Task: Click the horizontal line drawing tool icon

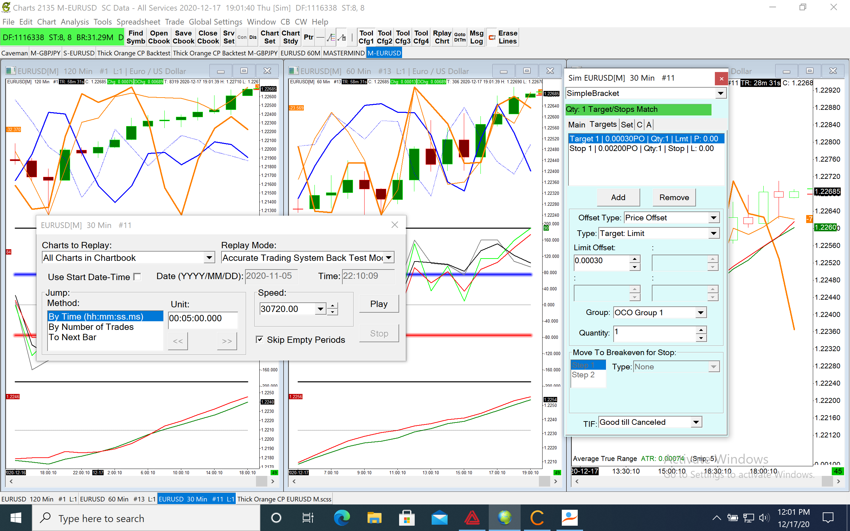Action: tap(320, 37)
